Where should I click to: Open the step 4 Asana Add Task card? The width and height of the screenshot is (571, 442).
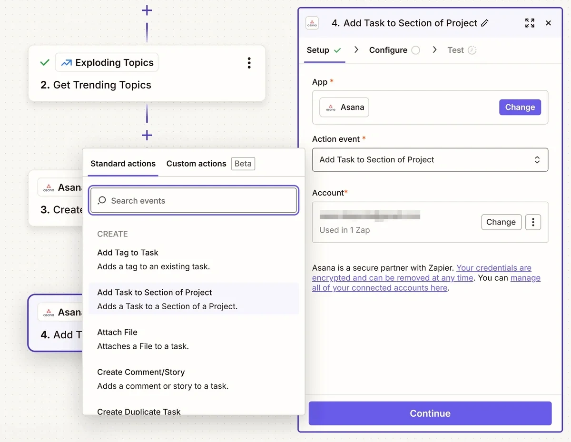[x=56, y=323]
